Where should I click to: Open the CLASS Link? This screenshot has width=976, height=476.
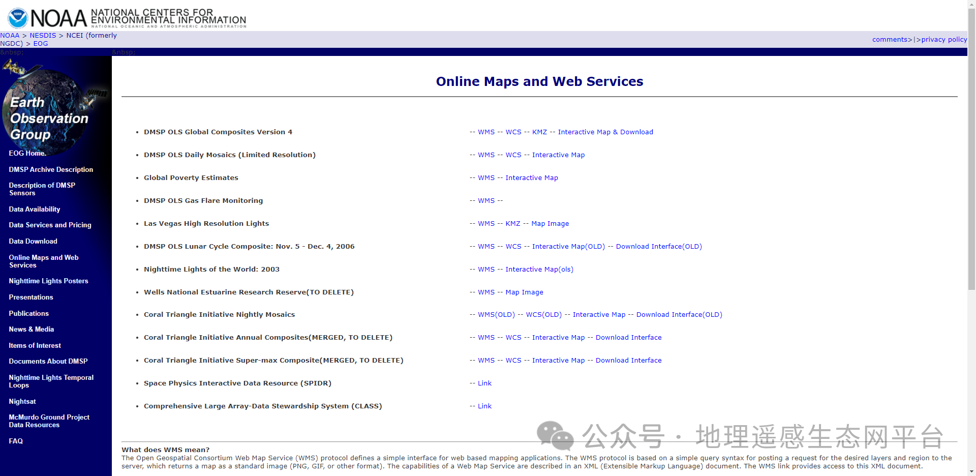[x=484, y=406]
